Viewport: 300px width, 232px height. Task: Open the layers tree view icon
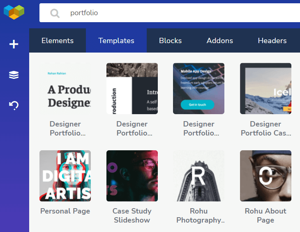(x=14, y=75)
